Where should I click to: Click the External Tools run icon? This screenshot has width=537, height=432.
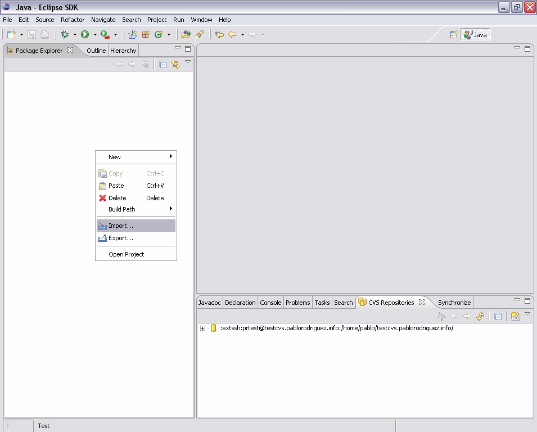coord(105,34)
